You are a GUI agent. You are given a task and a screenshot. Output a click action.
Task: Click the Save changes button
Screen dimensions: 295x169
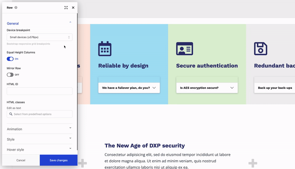(x=58, y=160)
